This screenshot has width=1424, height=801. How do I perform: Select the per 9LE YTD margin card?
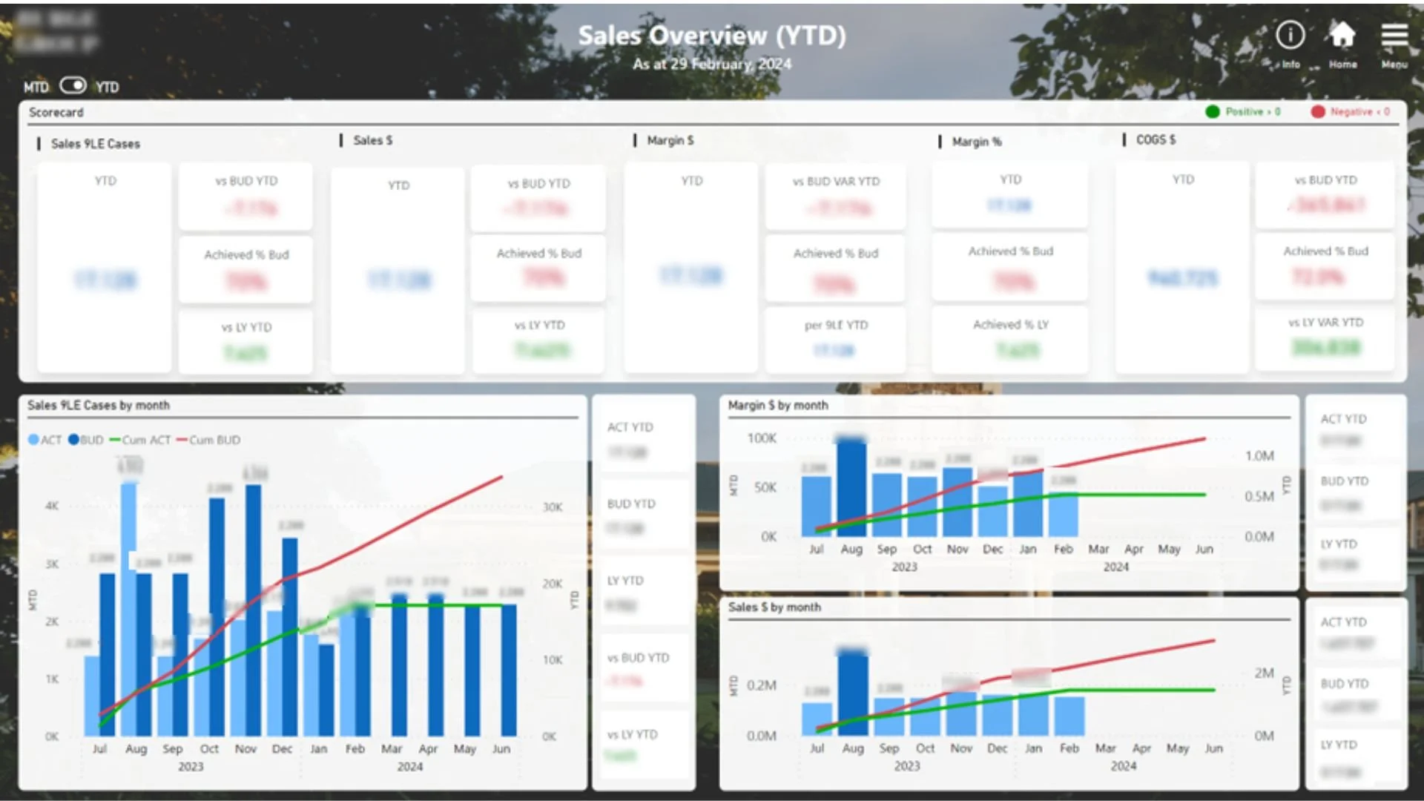pyautogui.click(x=835, y=340)
